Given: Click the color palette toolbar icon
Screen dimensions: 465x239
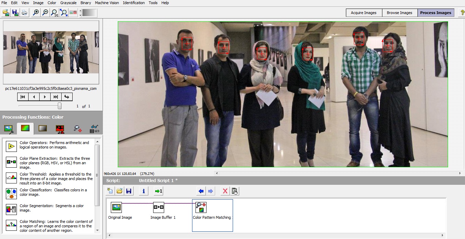Looking at the screenshot, I should (x=73, y=13).
